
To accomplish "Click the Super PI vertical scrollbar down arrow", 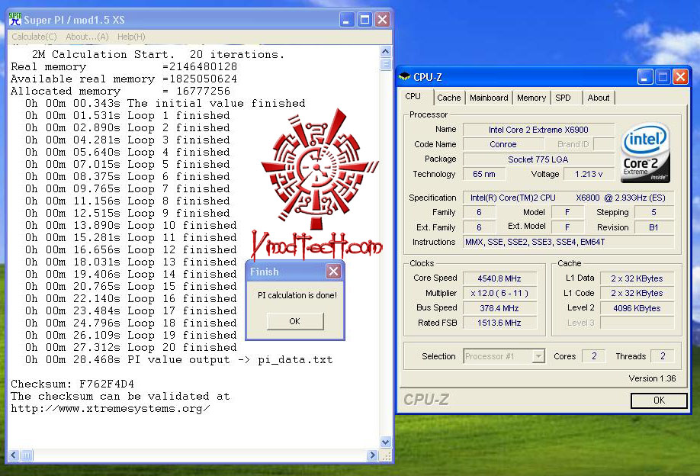I will (386, 442).
